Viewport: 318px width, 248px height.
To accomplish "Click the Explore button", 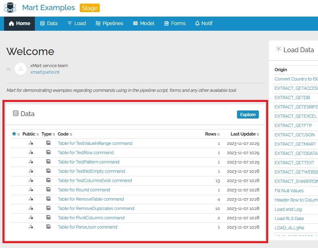I will point(248,114).
